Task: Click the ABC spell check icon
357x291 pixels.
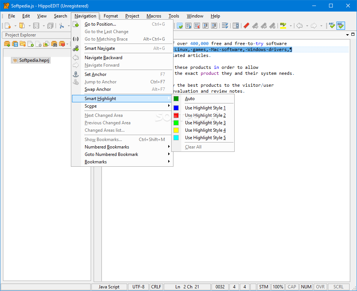Action: click(332, 26)
